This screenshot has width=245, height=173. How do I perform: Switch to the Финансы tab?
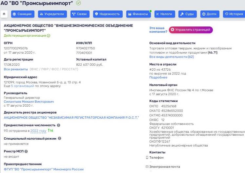click(137, 14)
